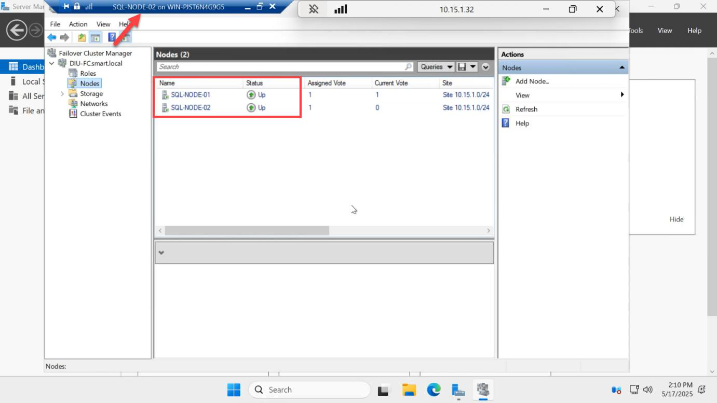717x403 pixels.
Task: Open Task View from the taskbar
Action: point(384,390)
